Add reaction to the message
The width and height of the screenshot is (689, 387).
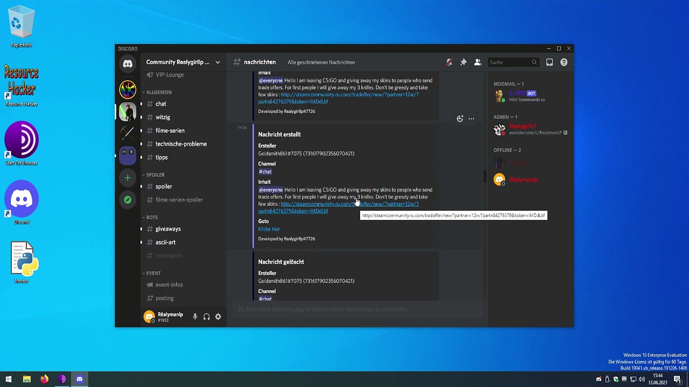pyautogui.click(x=460, y=119)
